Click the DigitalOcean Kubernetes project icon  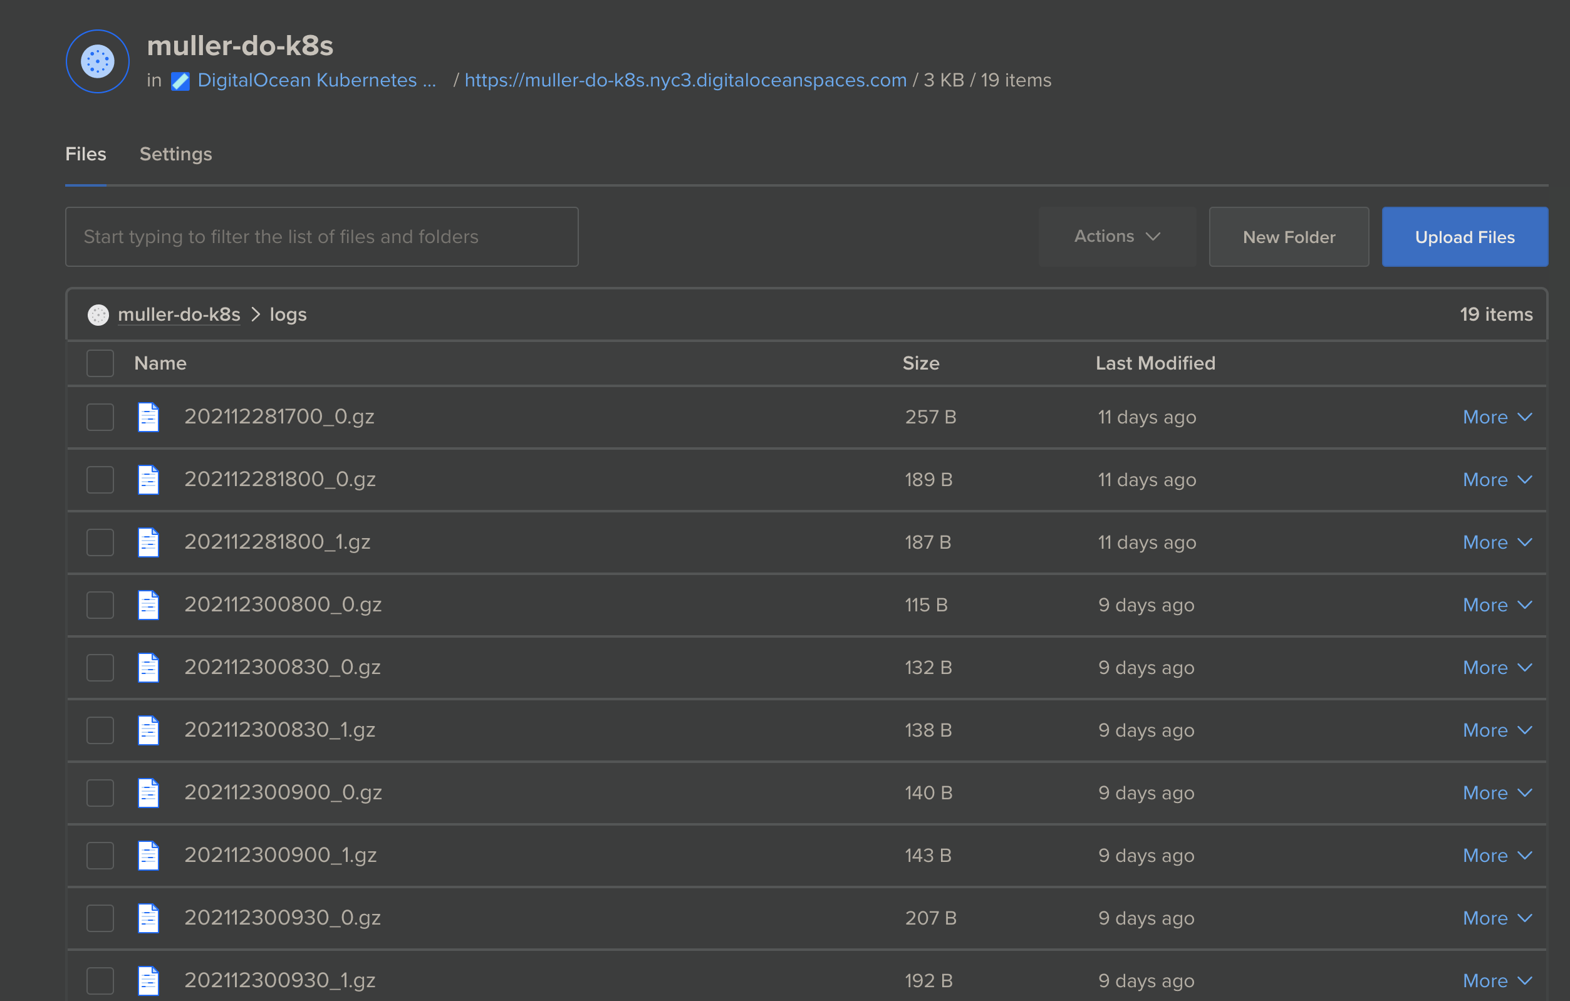click(x=180, y=81)
